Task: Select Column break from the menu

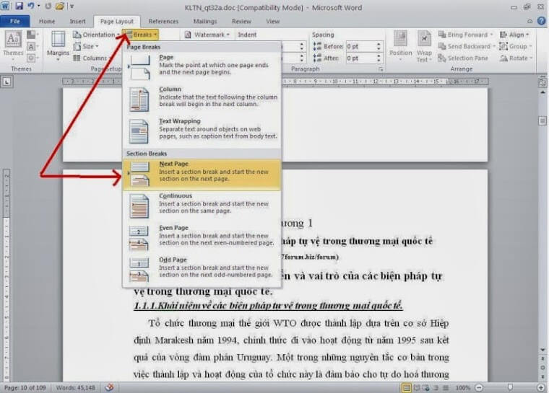Action: click(x=202, y=97)
